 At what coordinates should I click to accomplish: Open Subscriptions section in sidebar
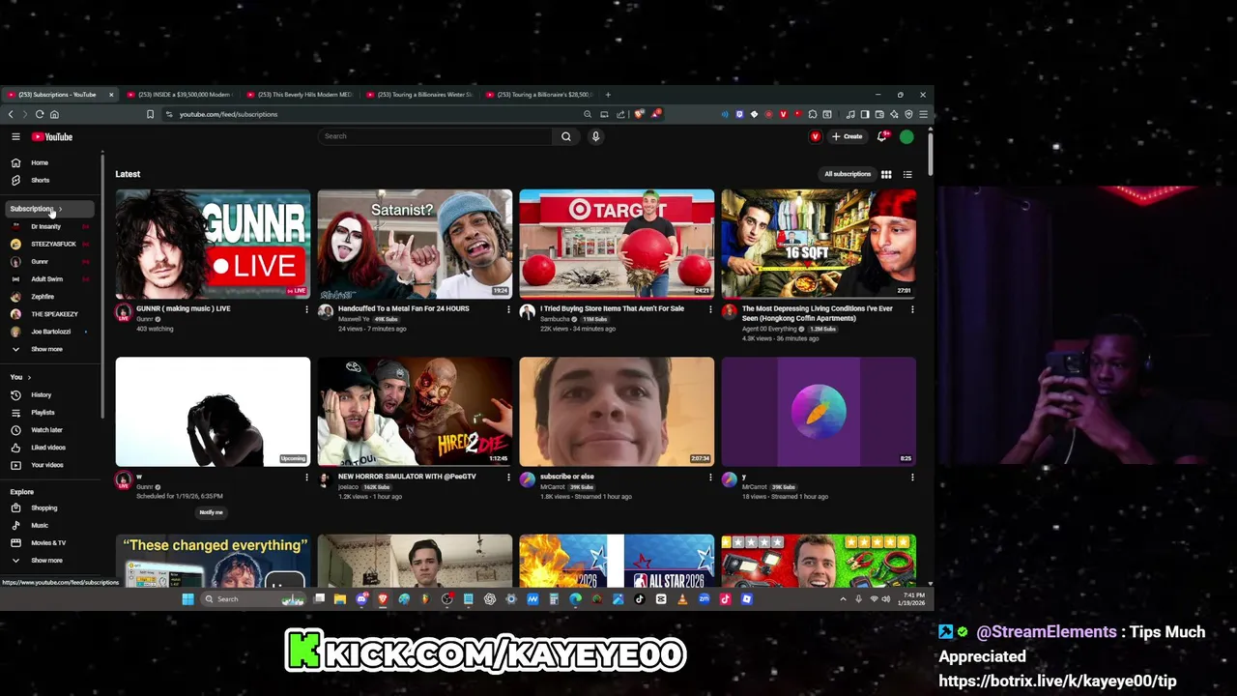tap(50, 209)
